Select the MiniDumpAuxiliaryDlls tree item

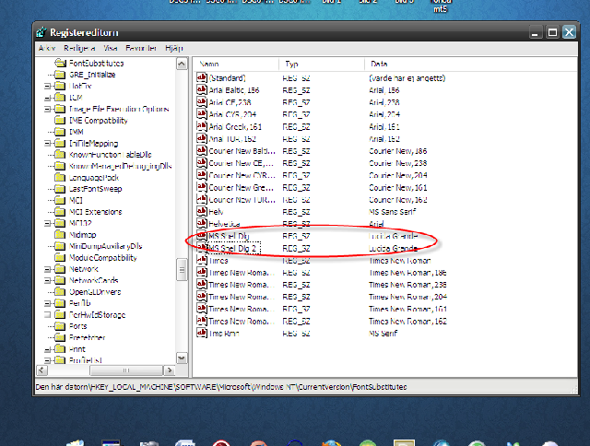pyautogui.click(x=106, y=246)
